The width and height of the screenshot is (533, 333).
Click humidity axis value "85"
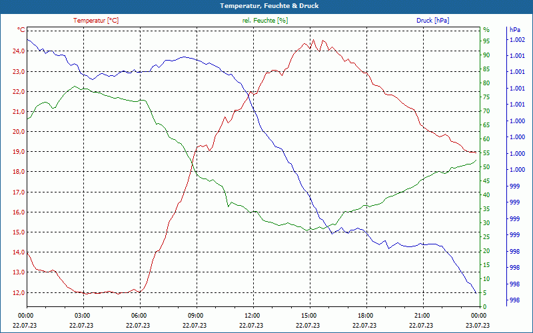[x=486, y=69]
